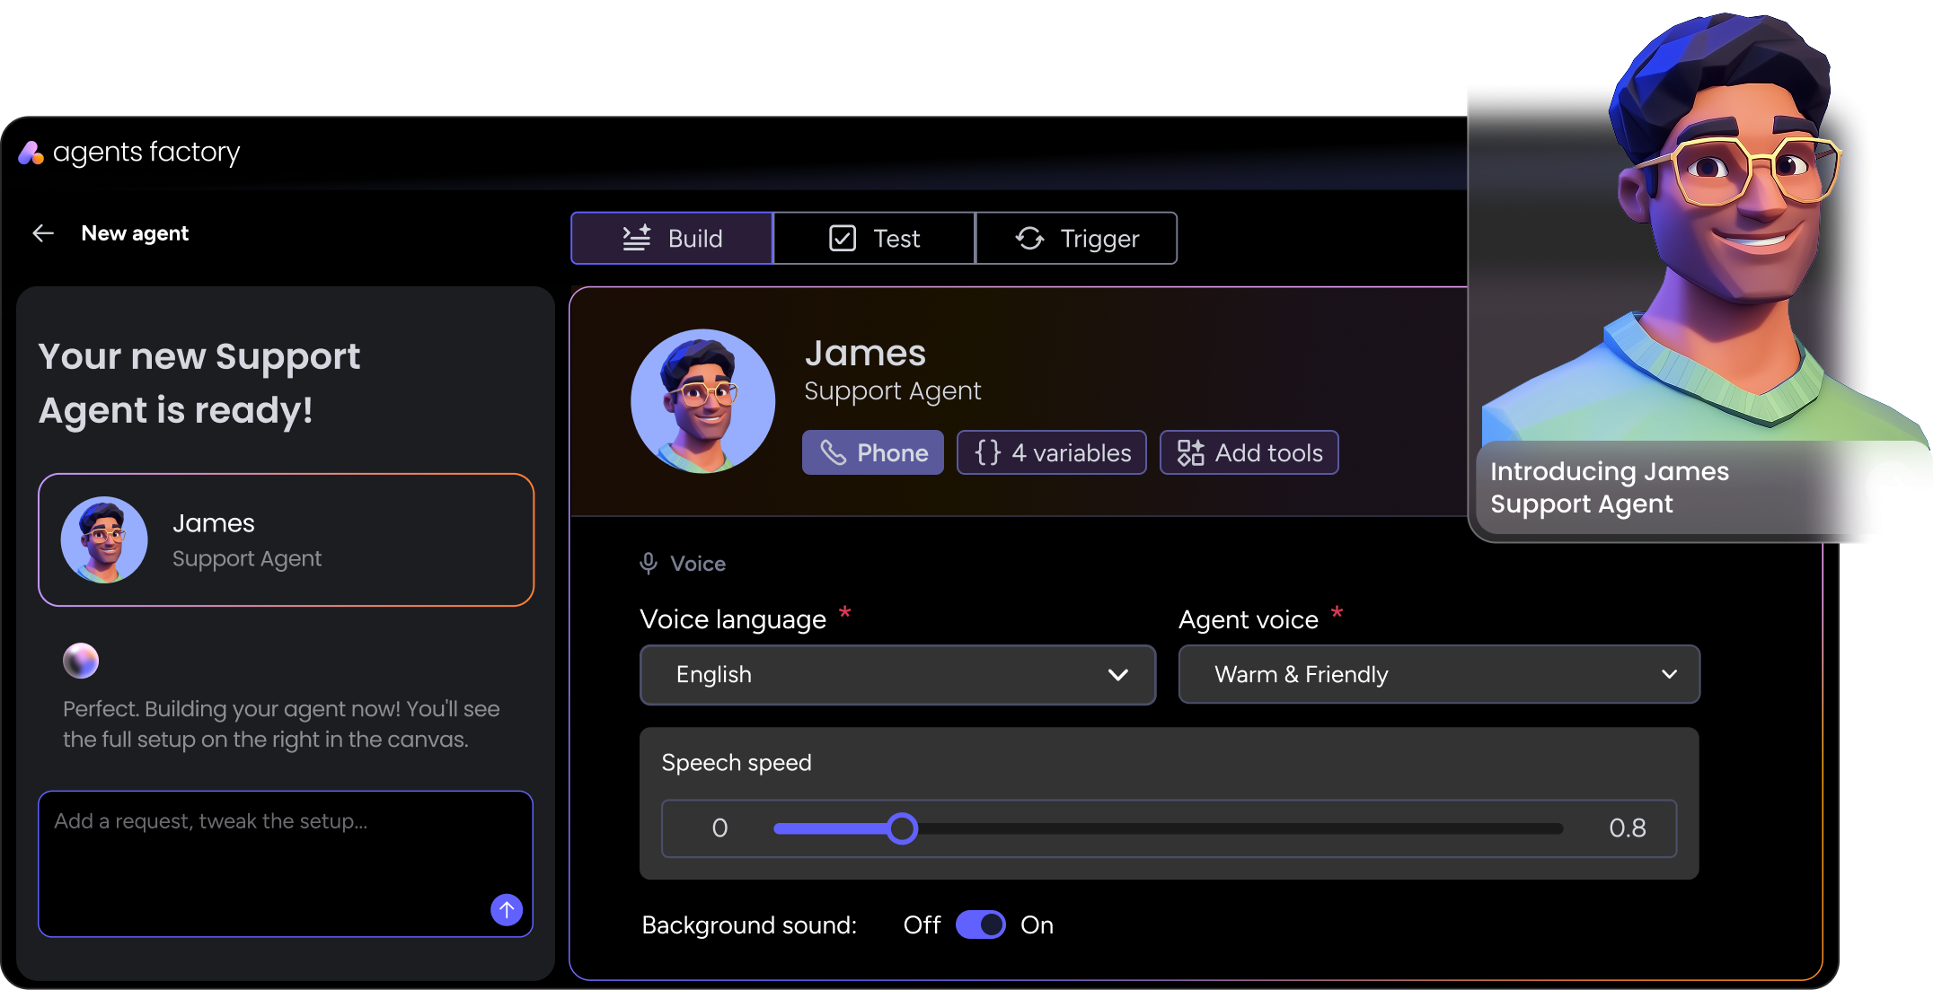The height and width of the screenshot is (990, 1942).
Task: Click the assistant orb icon in chat
Action: click(81, 661)
